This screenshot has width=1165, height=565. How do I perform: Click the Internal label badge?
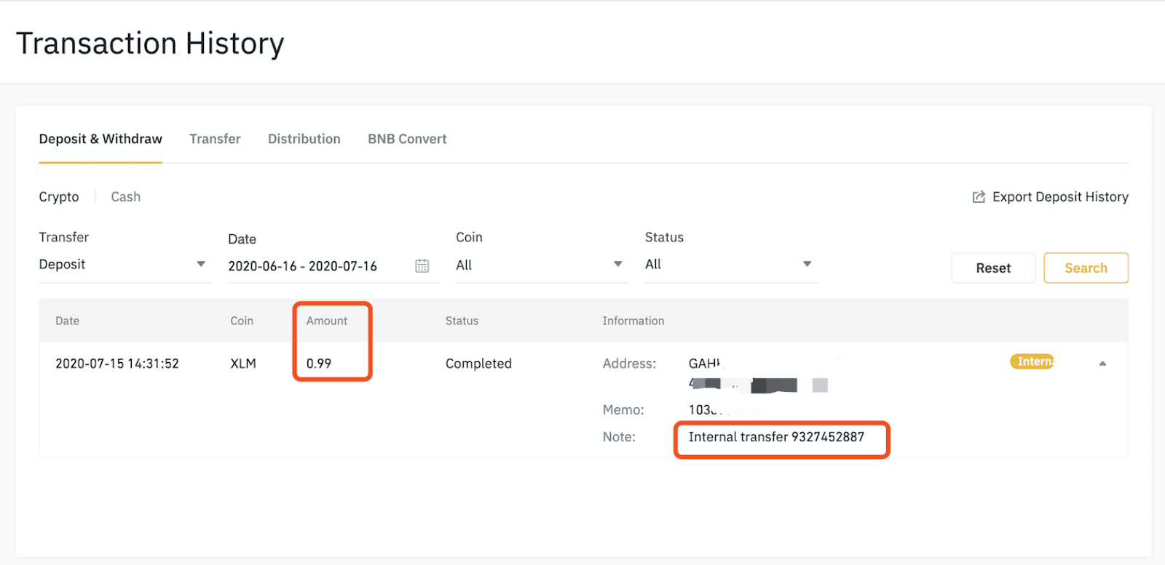(x=1032, y=361)
